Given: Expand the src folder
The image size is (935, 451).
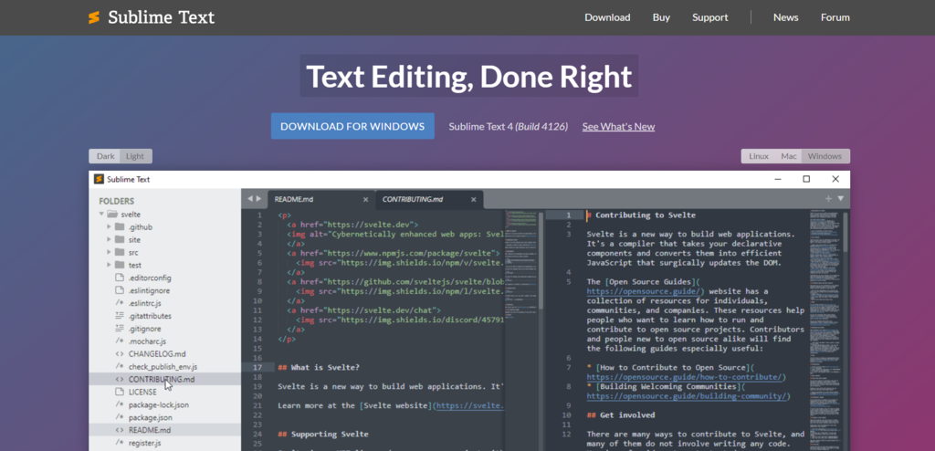Looking at the screenshot, I should coord(110,252).
